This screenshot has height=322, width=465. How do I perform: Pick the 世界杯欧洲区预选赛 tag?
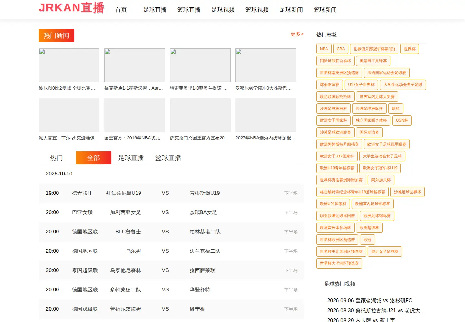[x=337, y=240]
